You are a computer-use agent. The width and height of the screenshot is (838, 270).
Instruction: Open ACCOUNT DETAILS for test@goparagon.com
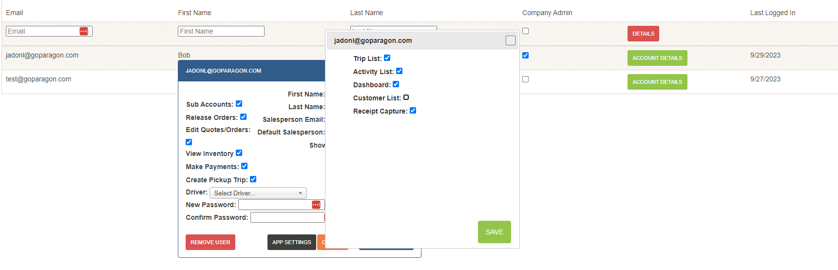[x=657, y=82]
